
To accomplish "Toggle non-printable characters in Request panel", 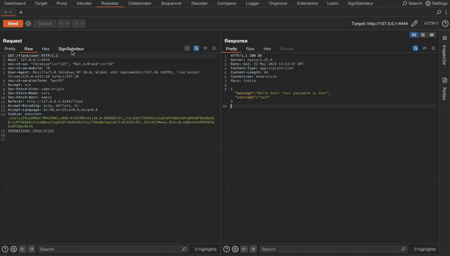I will click(205, 48).
